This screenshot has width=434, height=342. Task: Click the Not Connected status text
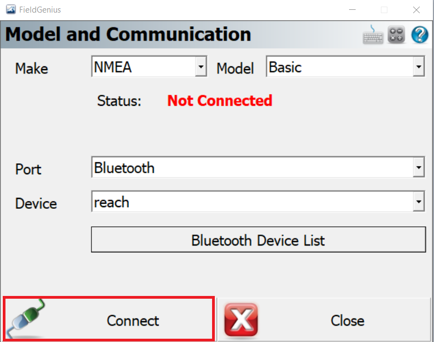220,100
